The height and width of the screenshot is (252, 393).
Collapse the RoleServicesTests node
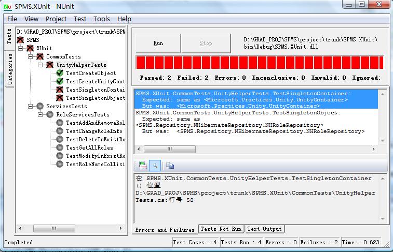[x=40, y=114]
